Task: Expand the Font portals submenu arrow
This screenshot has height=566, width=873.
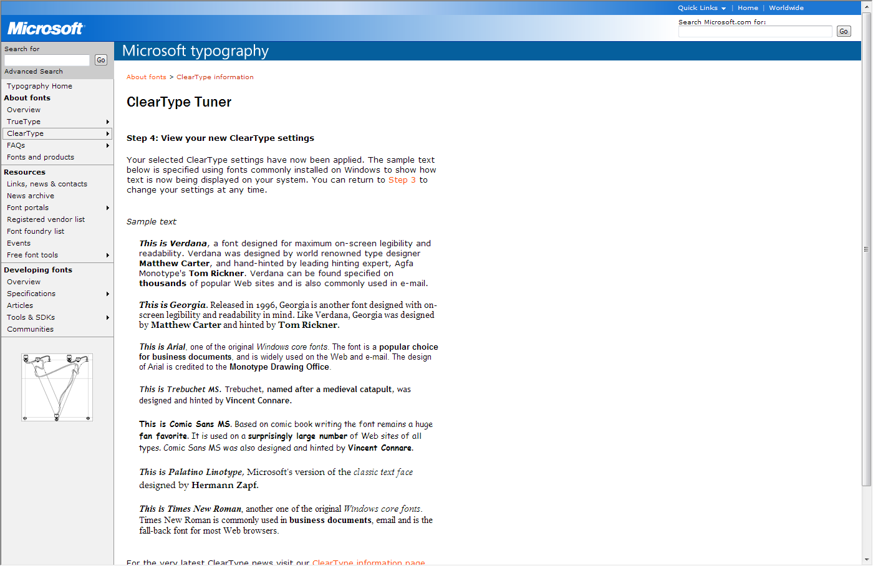Action: [x=108, y=208]
